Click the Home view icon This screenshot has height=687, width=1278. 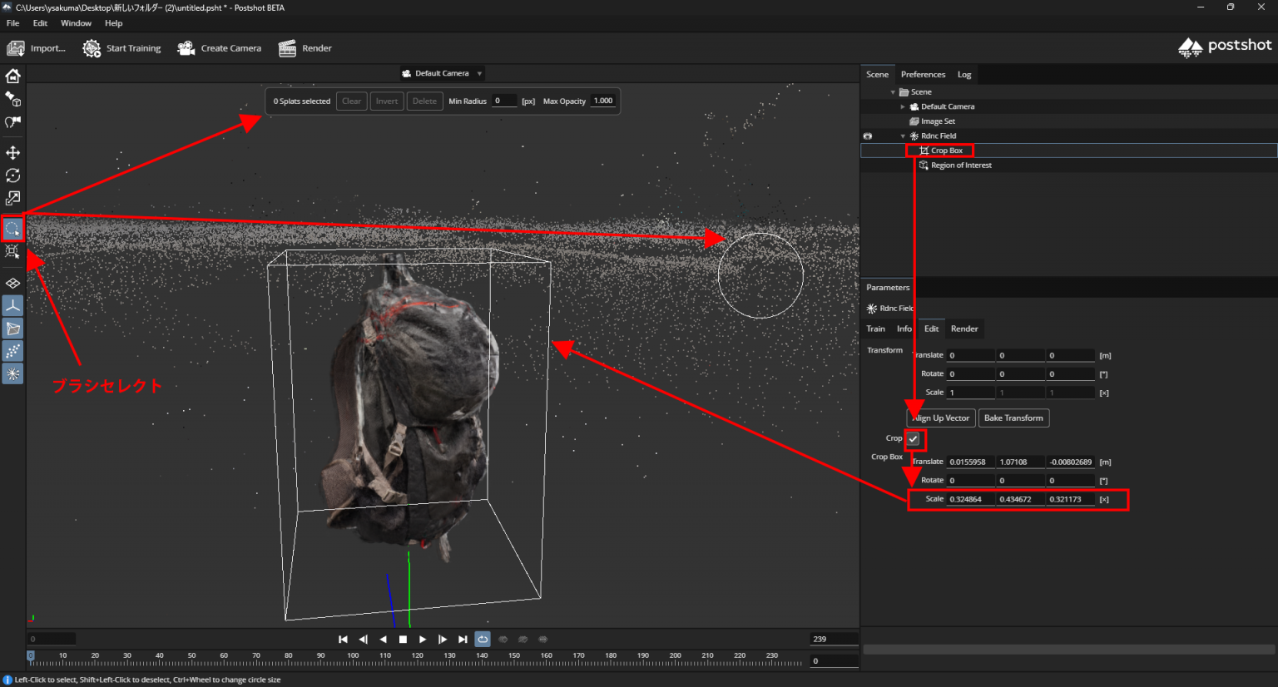click(12, 76)
